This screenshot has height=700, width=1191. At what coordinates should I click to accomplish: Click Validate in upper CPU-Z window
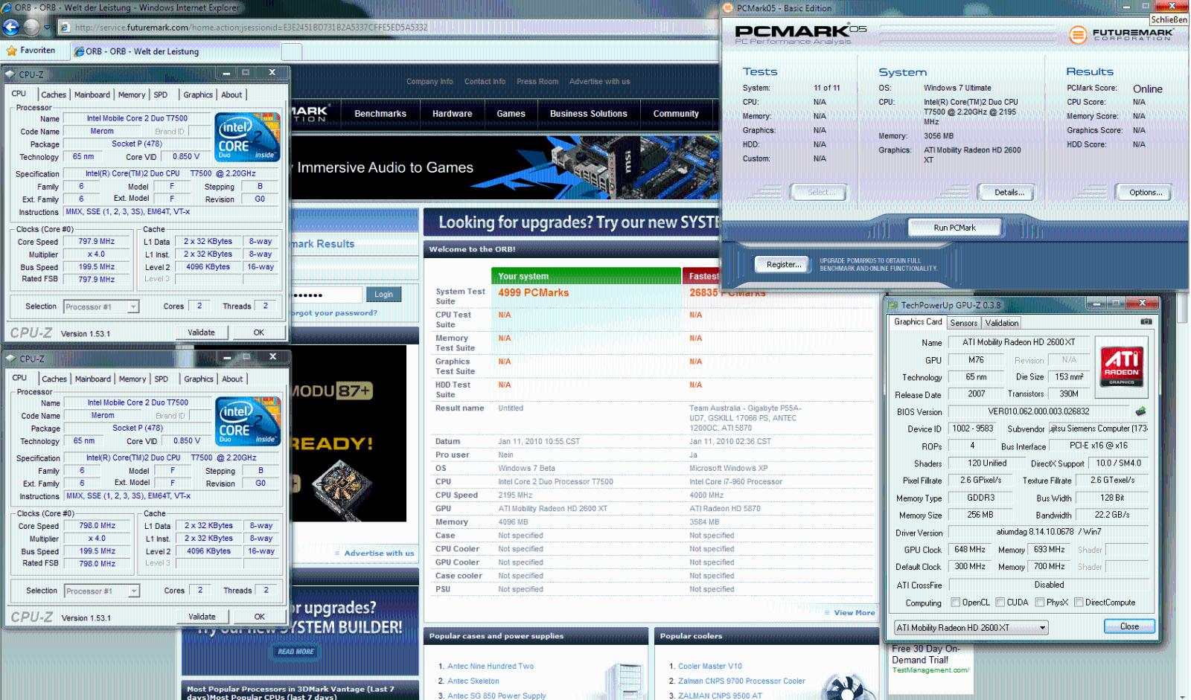point(201,333)
